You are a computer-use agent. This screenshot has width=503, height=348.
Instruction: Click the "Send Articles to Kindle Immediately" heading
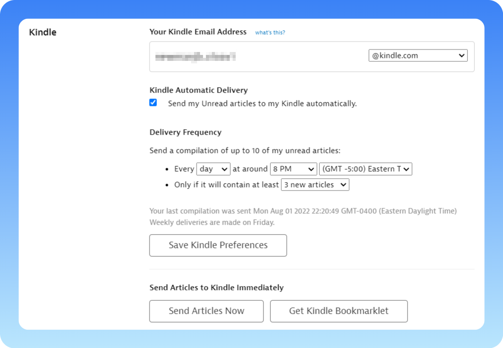click(216, 288)
